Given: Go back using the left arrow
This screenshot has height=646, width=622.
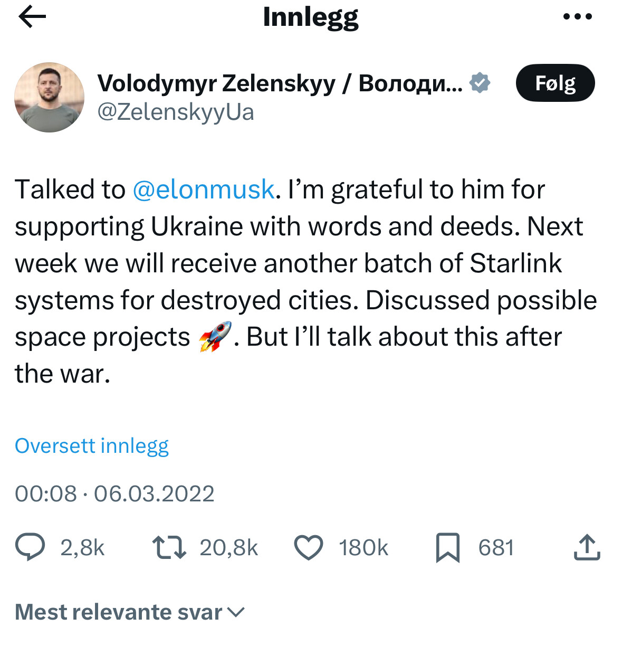Looking at the screenshot, I should coord(32,17).
